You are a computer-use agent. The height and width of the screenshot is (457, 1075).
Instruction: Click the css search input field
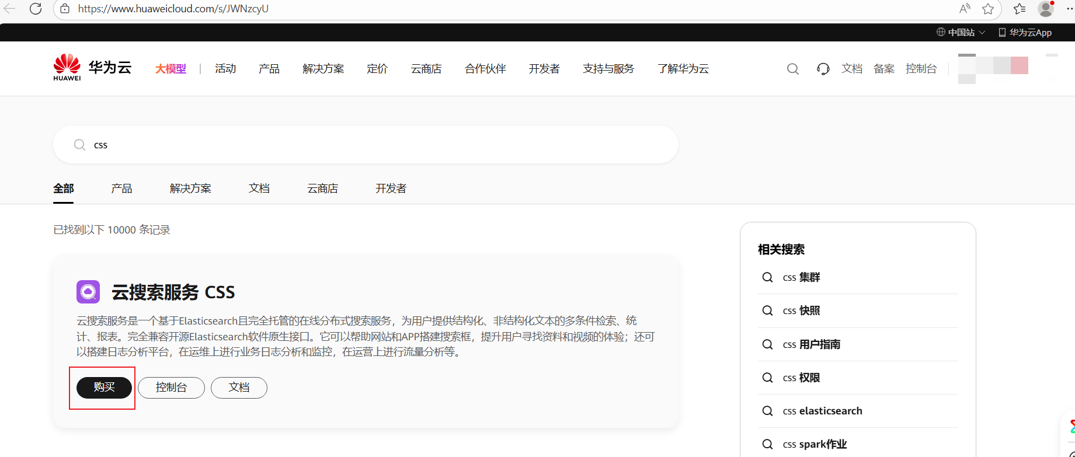[x=366, y=145]
